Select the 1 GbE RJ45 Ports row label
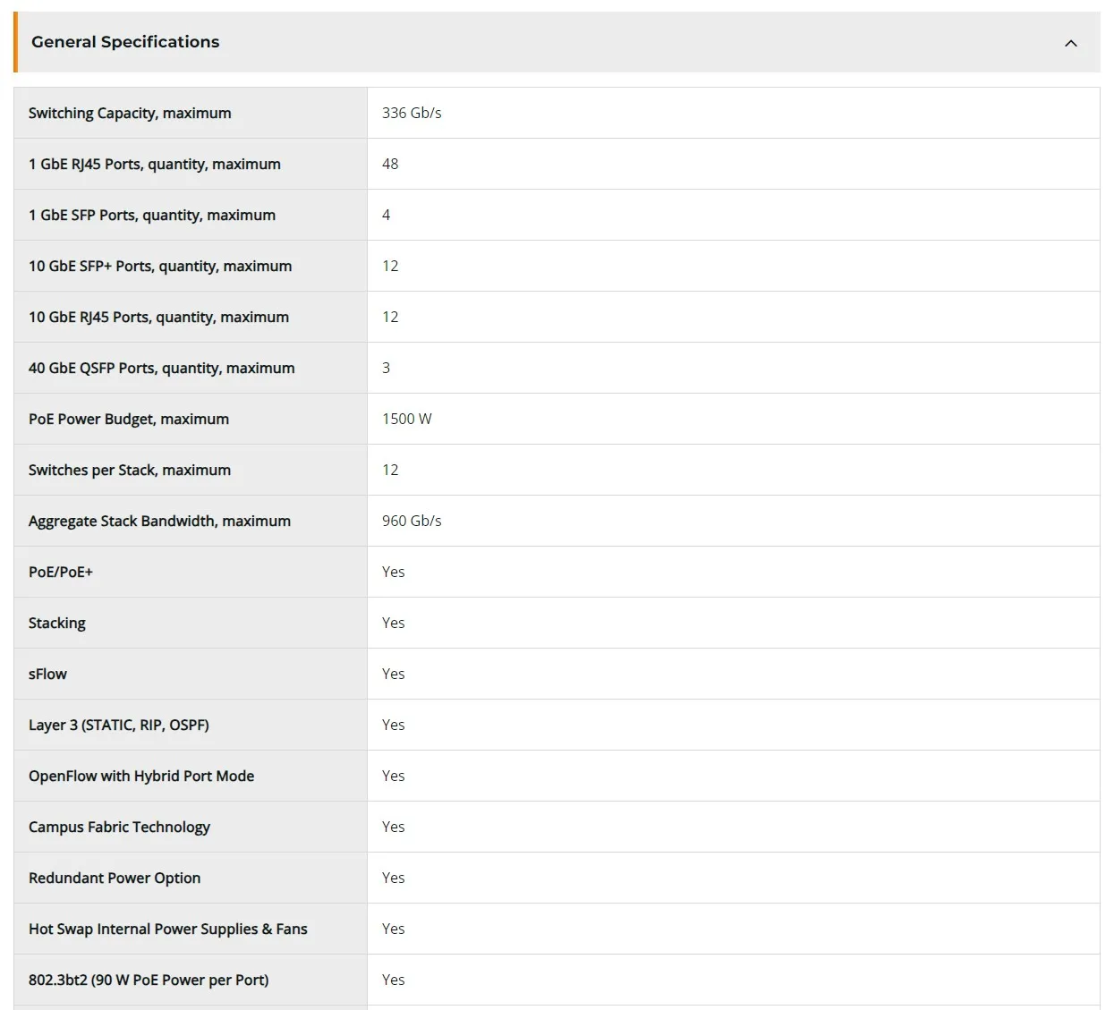The image size is (1114, 1010). [155, 164]
